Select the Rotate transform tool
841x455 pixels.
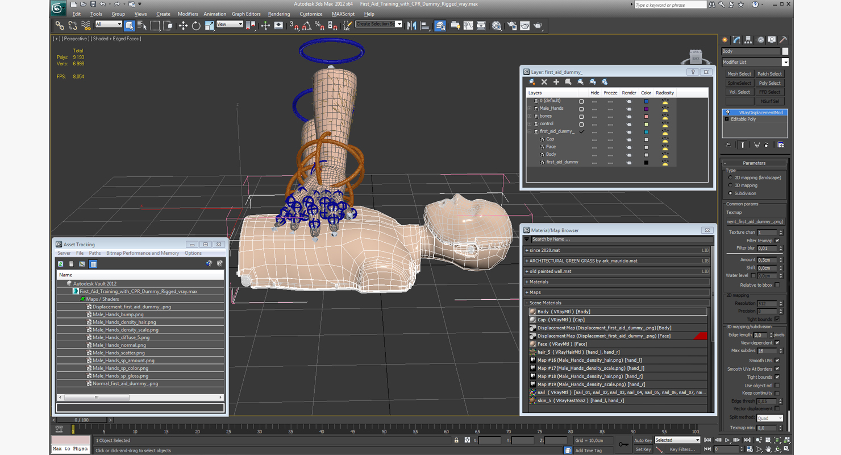click(x=196, y=26)
